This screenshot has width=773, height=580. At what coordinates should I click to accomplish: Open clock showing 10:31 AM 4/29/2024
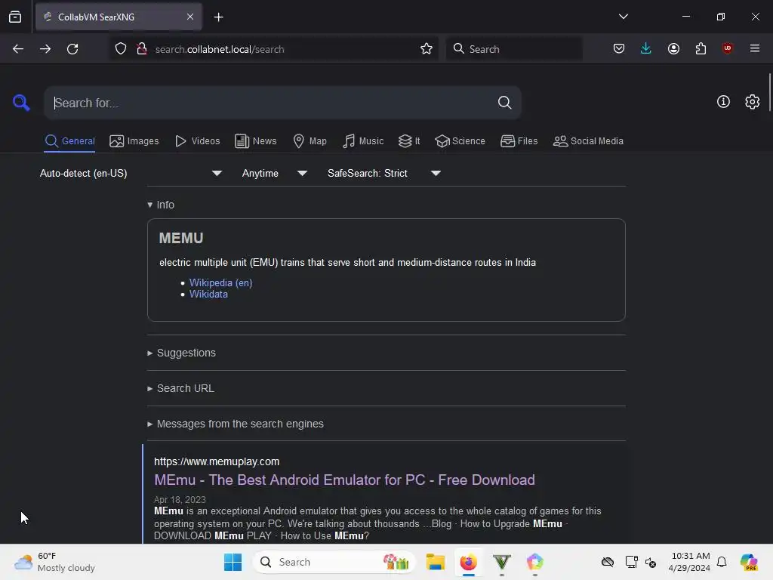(689, 562)
